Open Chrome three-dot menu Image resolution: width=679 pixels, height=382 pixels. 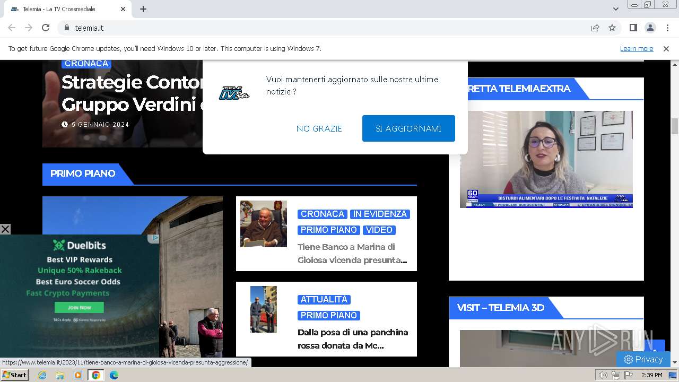[x=667, y=28]
